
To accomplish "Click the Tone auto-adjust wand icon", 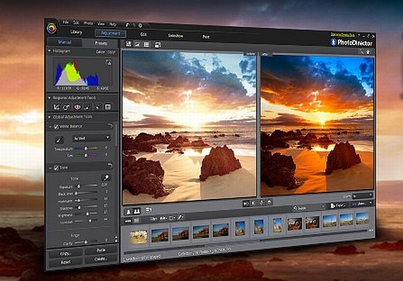I will (106, 178).
